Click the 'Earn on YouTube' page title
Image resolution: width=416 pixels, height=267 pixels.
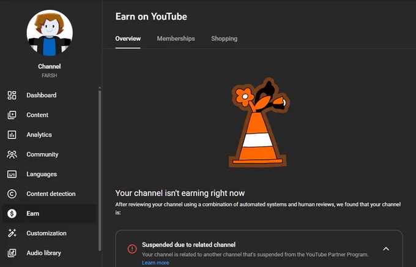coord(151,17)
